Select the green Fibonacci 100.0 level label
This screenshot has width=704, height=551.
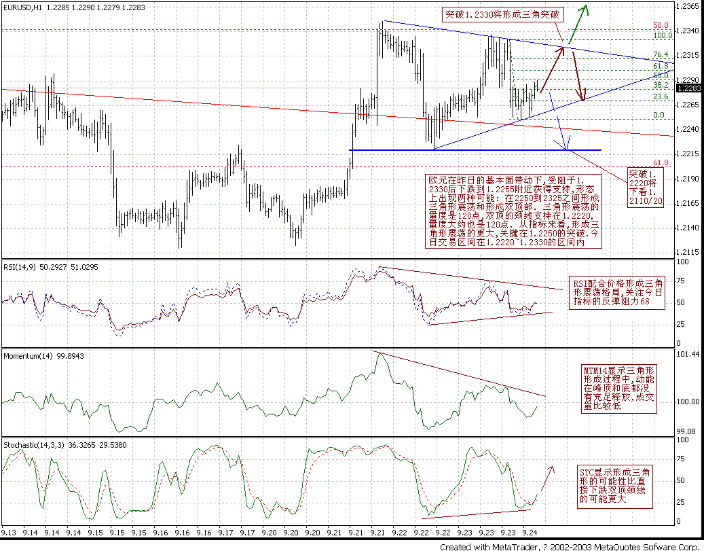(663, 35)
